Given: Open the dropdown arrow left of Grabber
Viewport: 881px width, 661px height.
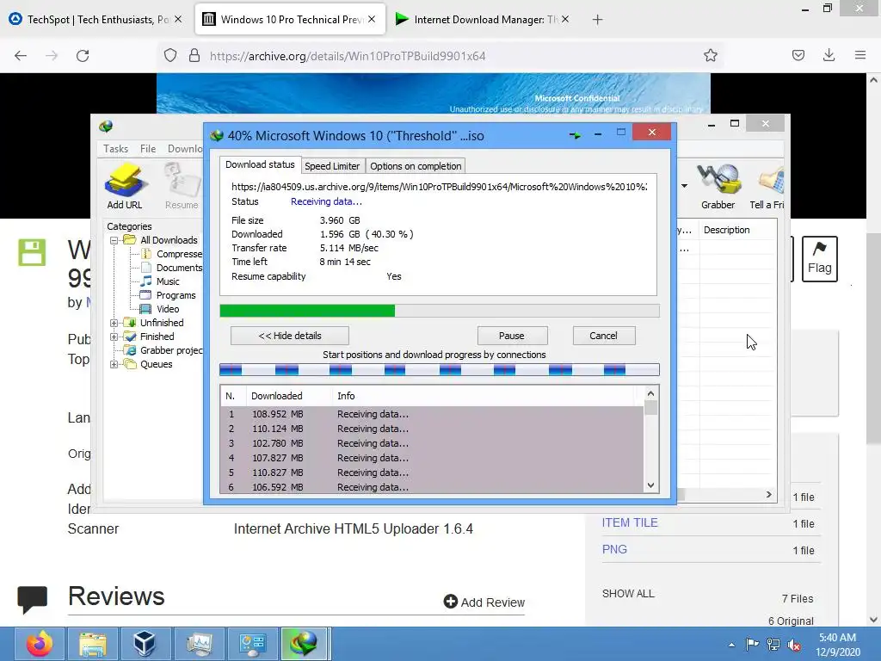Looking at the screenshot, I should coord(684,186).
